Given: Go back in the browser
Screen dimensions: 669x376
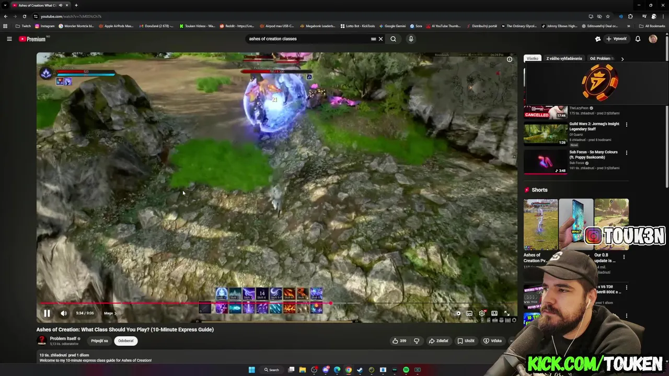Looking at the screenshot, I should [6, 16].
